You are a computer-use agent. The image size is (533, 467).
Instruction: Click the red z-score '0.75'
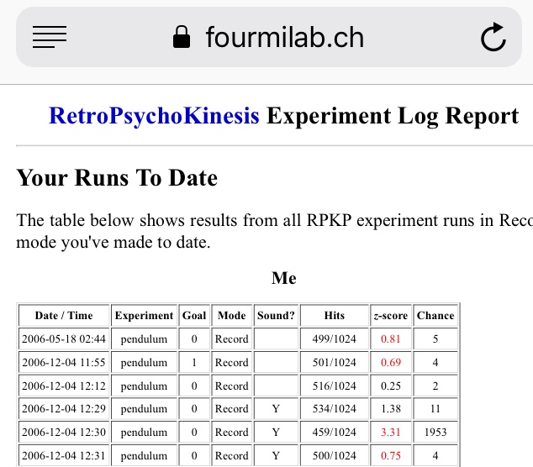[x=391, y=455]
